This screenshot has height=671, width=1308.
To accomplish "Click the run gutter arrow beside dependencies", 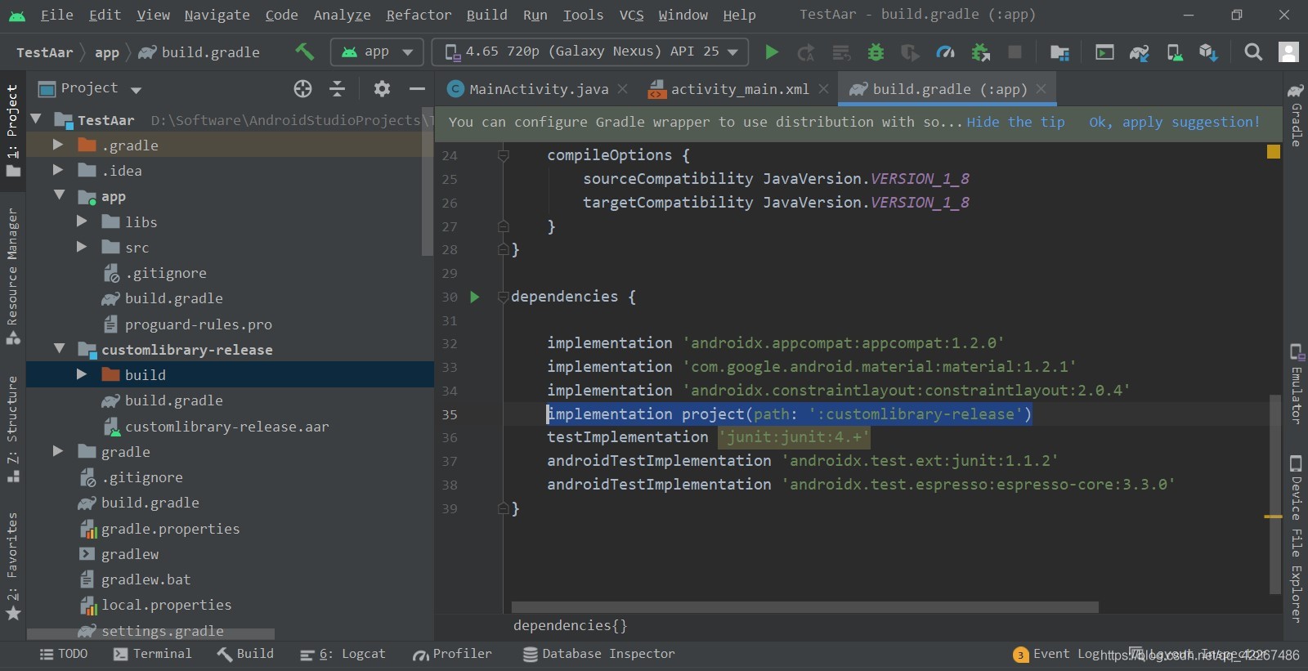I will click(475, 297).
